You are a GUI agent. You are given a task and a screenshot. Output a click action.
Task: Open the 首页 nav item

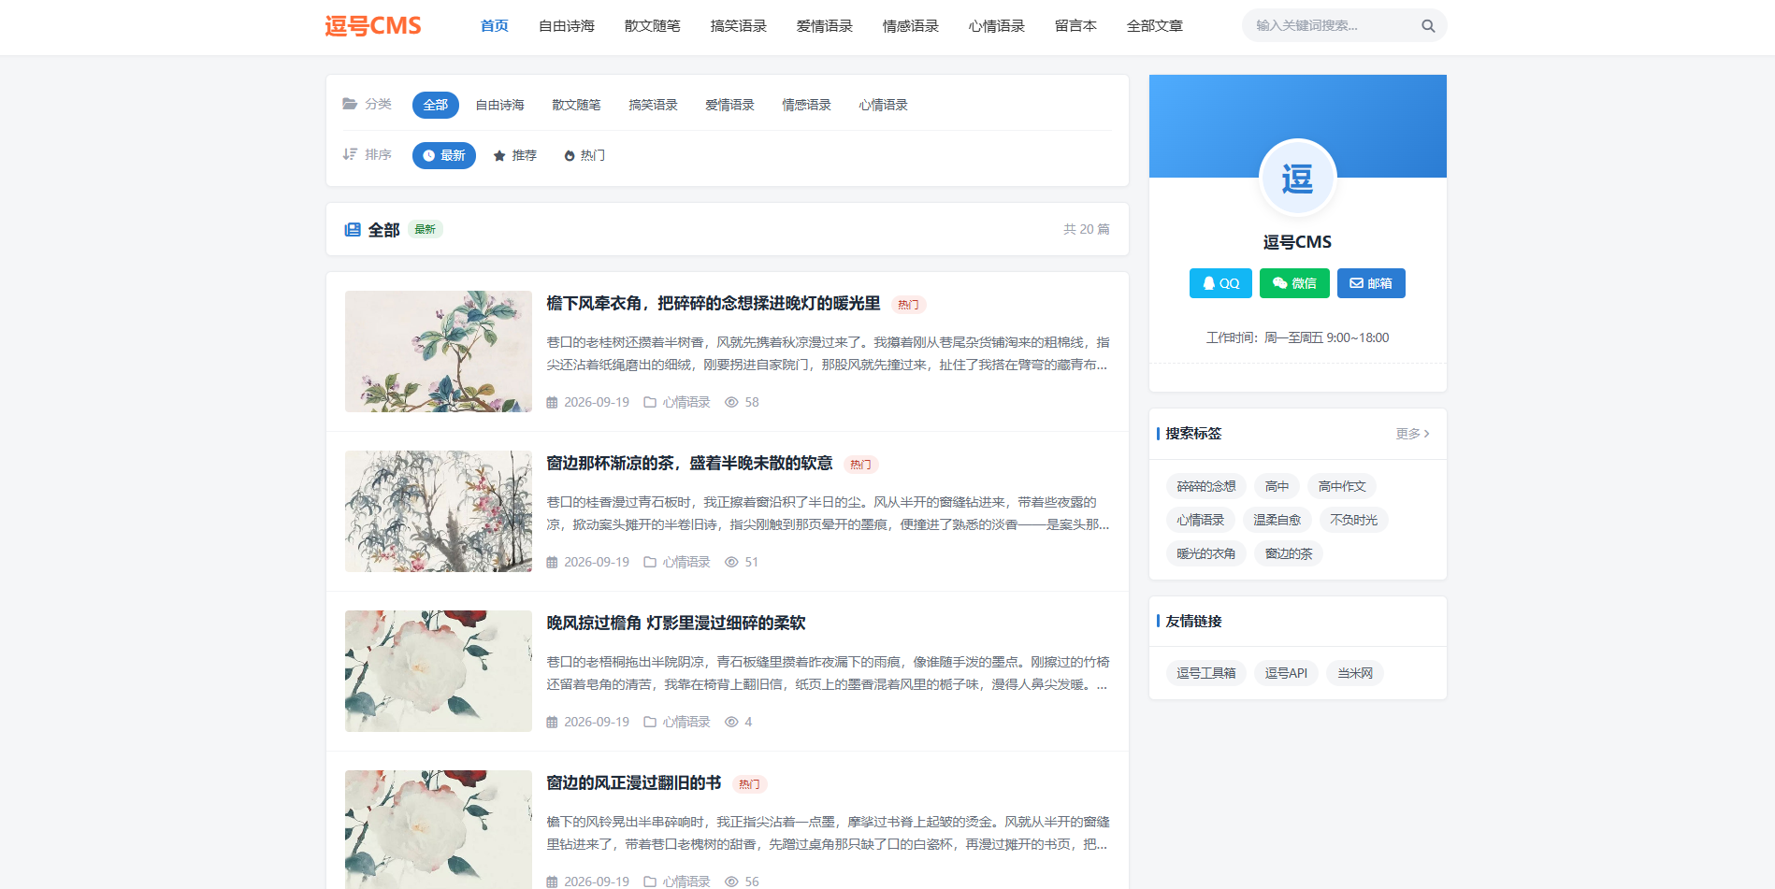pyautogui.click(x=494, y=26)
